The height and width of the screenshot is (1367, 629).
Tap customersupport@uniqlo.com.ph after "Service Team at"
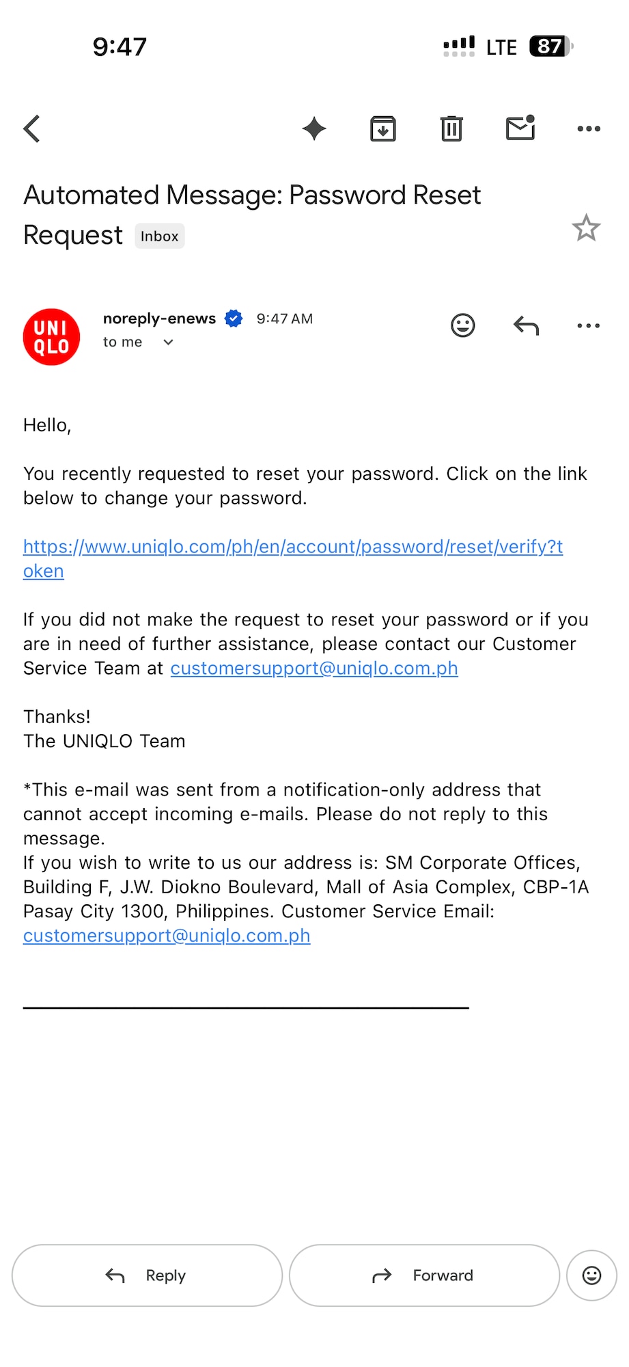click(x=314, y=668)
